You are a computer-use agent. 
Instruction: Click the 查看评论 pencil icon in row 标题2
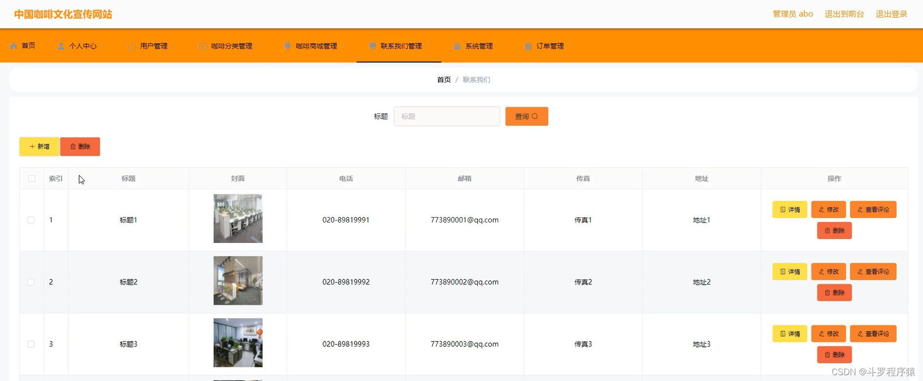(860, 271)
